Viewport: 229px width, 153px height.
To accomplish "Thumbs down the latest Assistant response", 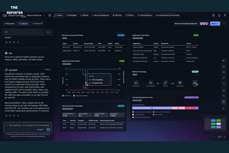I will tap(10, 116).
